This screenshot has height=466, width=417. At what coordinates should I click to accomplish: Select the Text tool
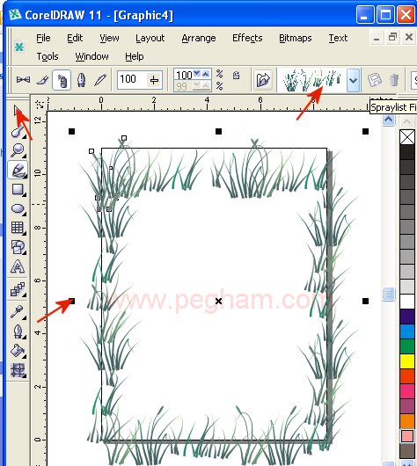pyautogui.click(x=18, y=266)
